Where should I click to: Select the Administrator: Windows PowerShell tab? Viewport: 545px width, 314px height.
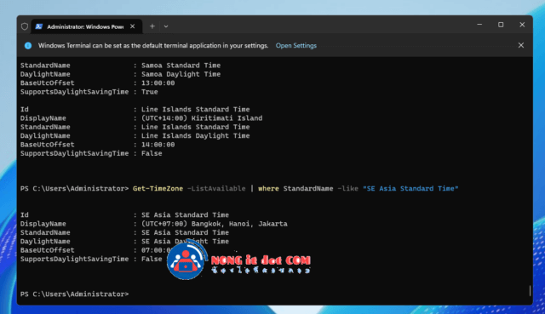[x=87, y=26]
